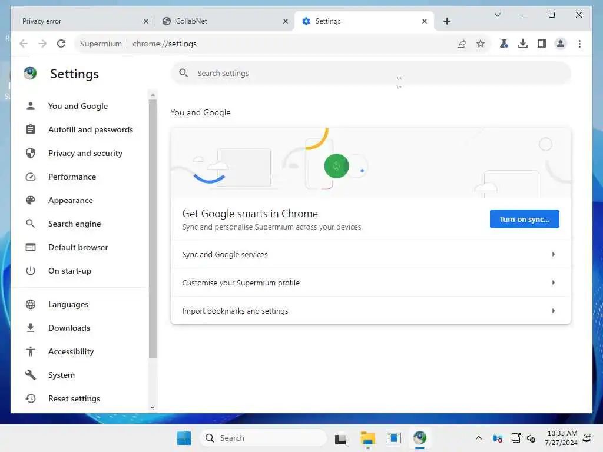Click the Supermium taskbar icon
This screenshot has width=603, height=452.
tap(419, 438)
